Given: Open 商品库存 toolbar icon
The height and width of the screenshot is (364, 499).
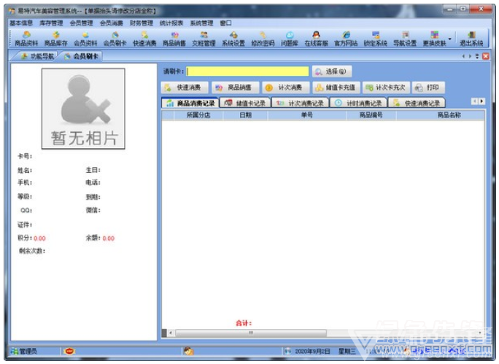Looking at the screenshot, I should pos(55,39).
